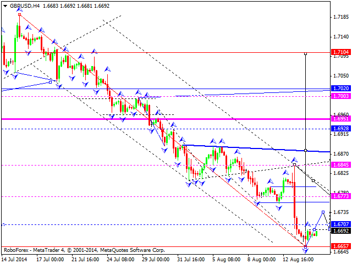The height and width of the screenshot is (264, 352).
Task: Click the black current price 1.6692 label
Action: pyautogui.click(x=341, y=230)
